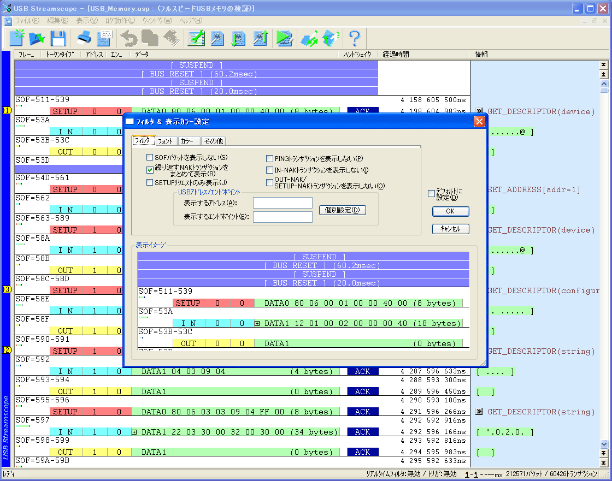Click the blue book with green double arrows icon
The width and height of the screenshot is (612, 481).
tap(309, 38)
